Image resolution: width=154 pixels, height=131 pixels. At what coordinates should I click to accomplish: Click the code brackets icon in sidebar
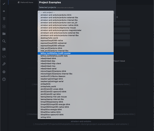click(x=4, y=57)
